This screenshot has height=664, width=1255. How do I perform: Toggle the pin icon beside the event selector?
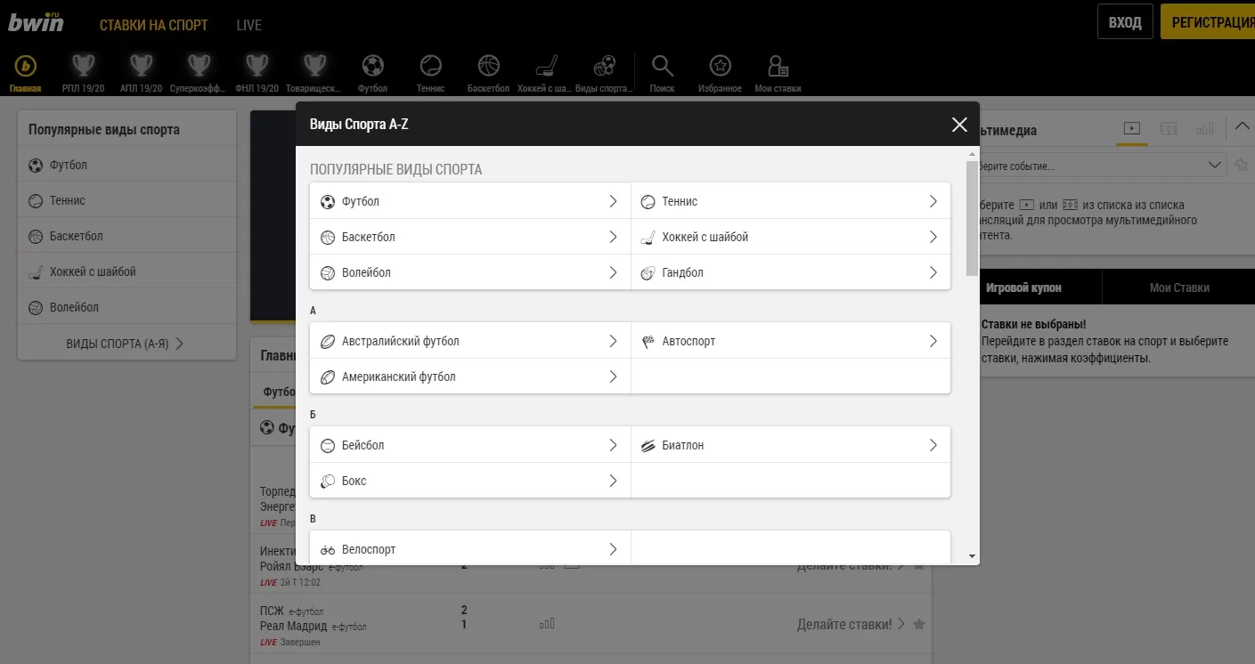click(x=1242, y=165)
